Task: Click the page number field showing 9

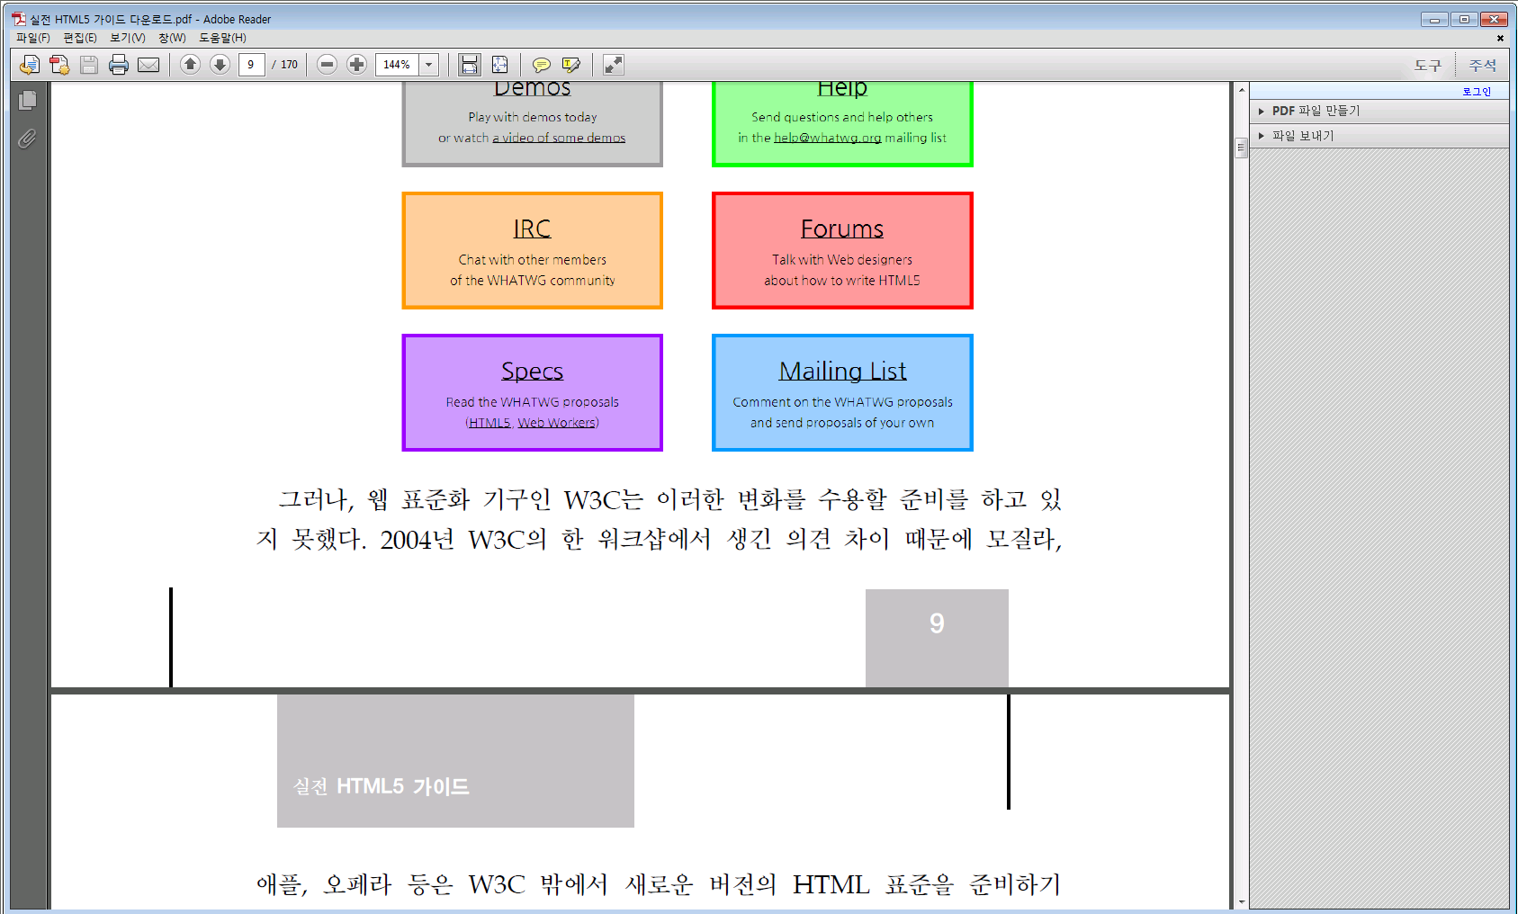Action: tap(252, 65)
